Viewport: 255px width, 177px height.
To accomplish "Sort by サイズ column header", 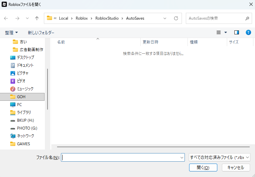I will point(234,42).
